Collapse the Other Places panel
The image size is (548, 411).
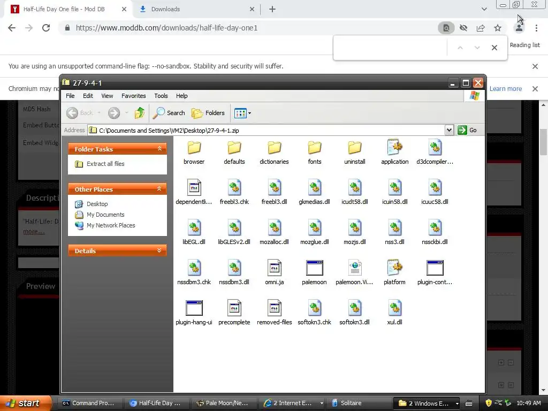click(159, 189)
